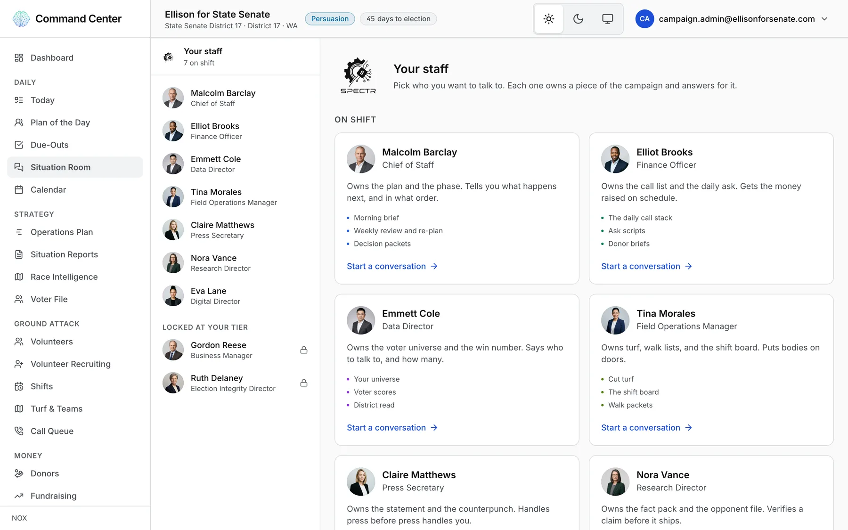
Task: Click Claire Matthews card photo
Action: point(361,481)
